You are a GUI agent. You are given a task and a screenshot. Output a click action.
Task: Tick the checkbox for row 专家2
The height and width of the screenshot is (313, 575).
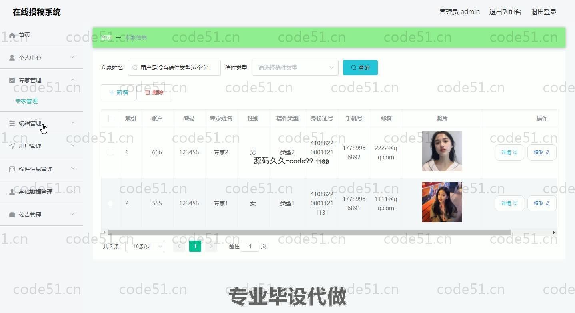pos(110,152)
